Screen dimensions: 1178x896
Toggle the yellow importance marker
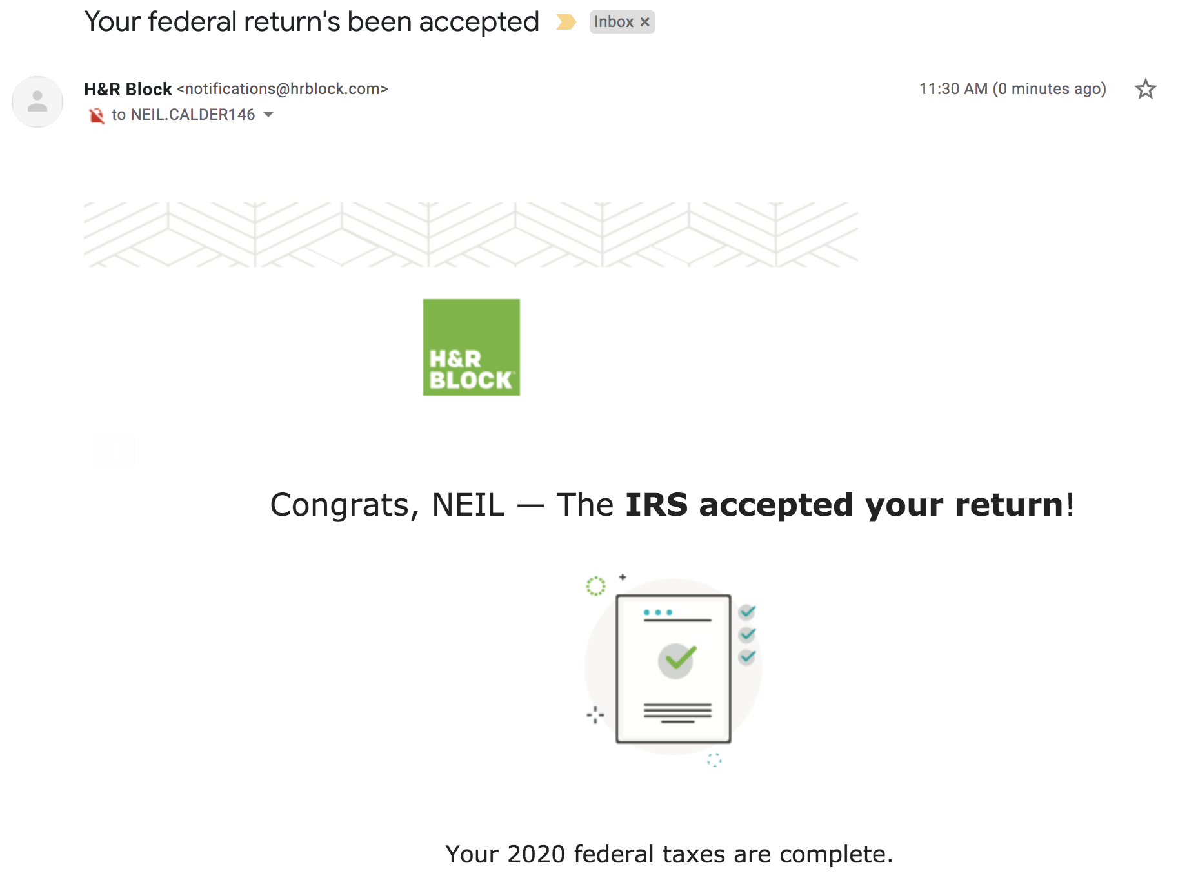566,22
